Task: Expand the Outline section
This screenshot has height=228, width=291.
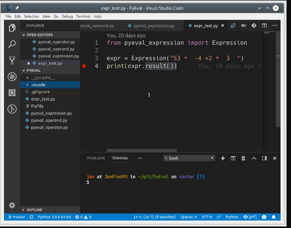Action: pos(50,210)
